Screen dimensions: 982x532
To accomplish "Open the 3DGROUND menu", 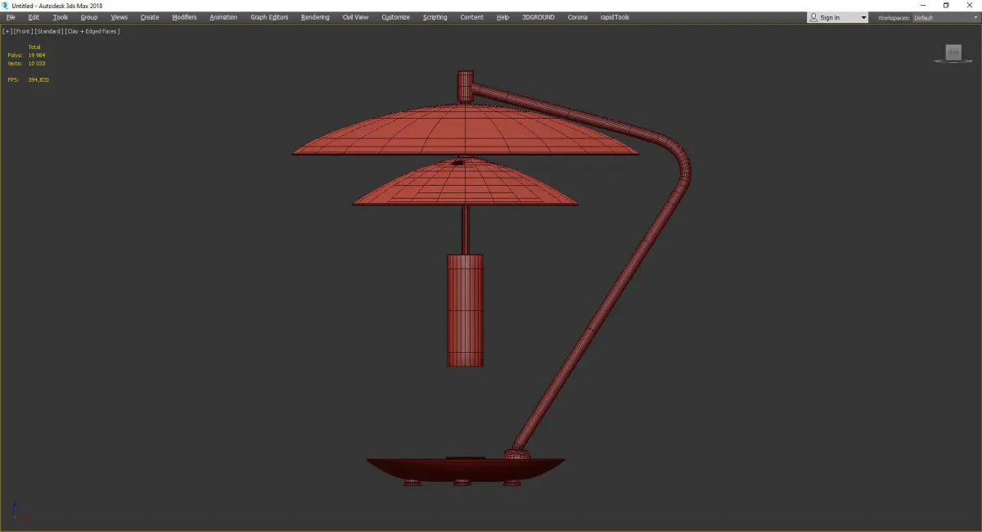I will [538, 17].
